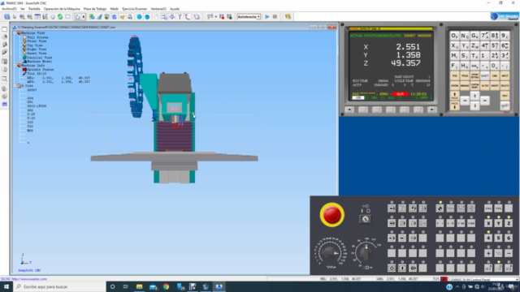Click the SYSTEM key on the keypad
Screen dimensions: 520x292
[x=454, y=86]
